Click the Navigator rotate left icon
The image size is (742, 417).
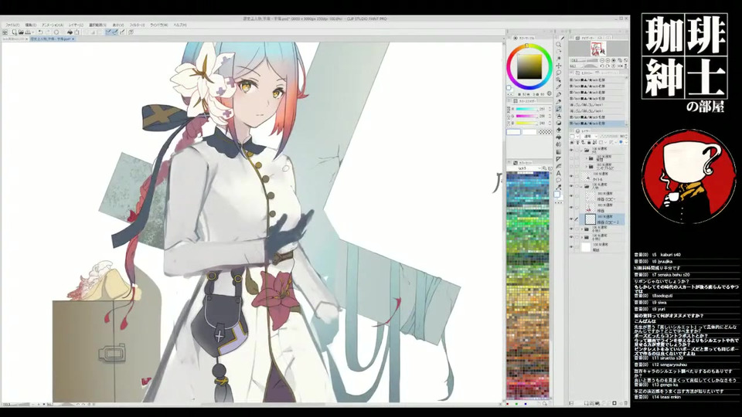click(x=602, y=66)
